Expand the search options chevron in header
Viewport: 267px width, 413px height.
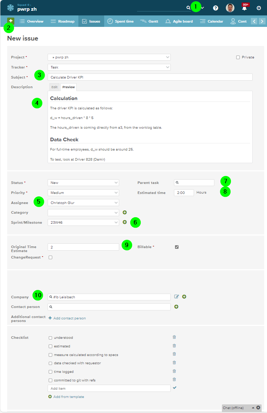tap(202, 8)
